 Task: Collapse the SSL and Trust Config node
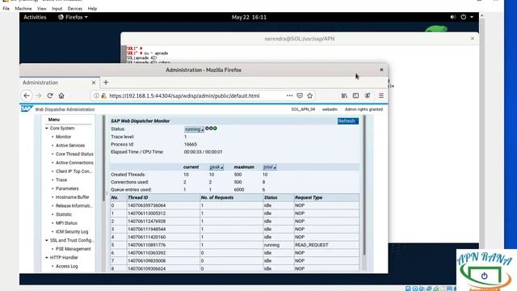(x=47, y=241)
